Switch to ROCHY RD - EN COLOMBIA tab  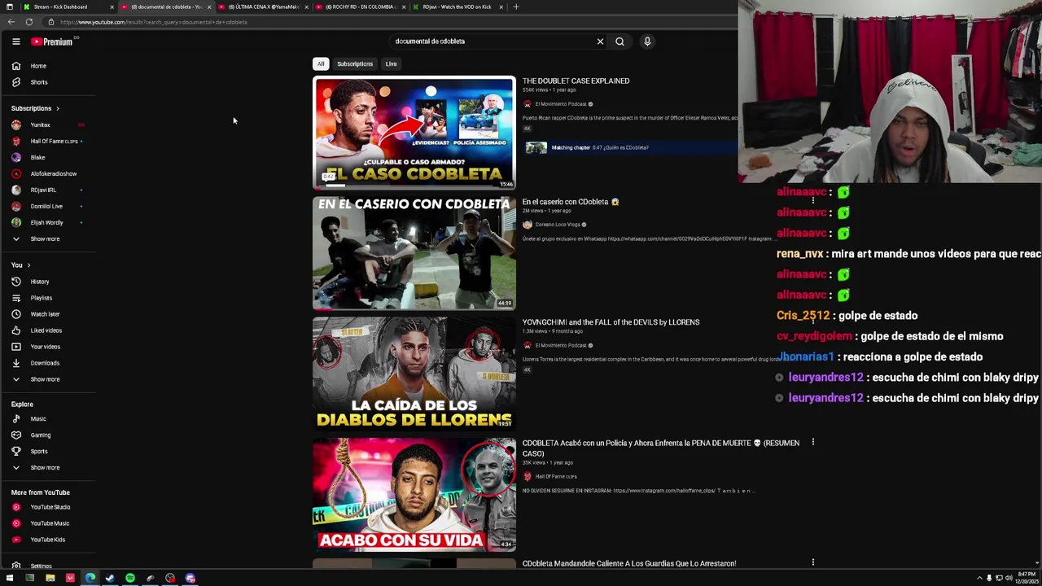coord(359,7)
